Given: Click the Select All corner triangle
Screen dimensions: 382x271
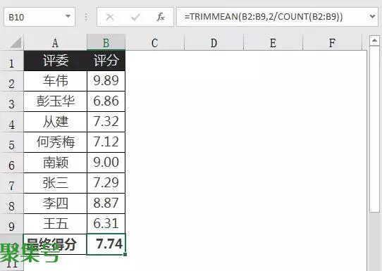Looking at the screenshot, I should (x=16, y=42).
